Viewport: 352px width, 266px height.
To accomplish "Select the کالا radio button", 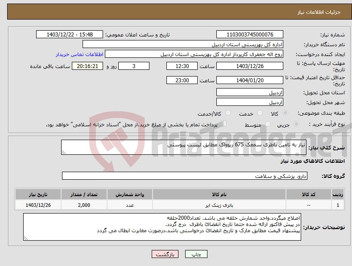I will tap(285, 113).
